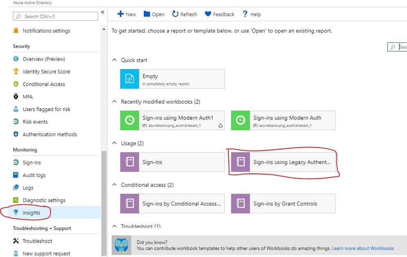The width and height of the screenshot is (407, 257).
Task: Click the Sign-ins sidebar icon
Action: 16,162
